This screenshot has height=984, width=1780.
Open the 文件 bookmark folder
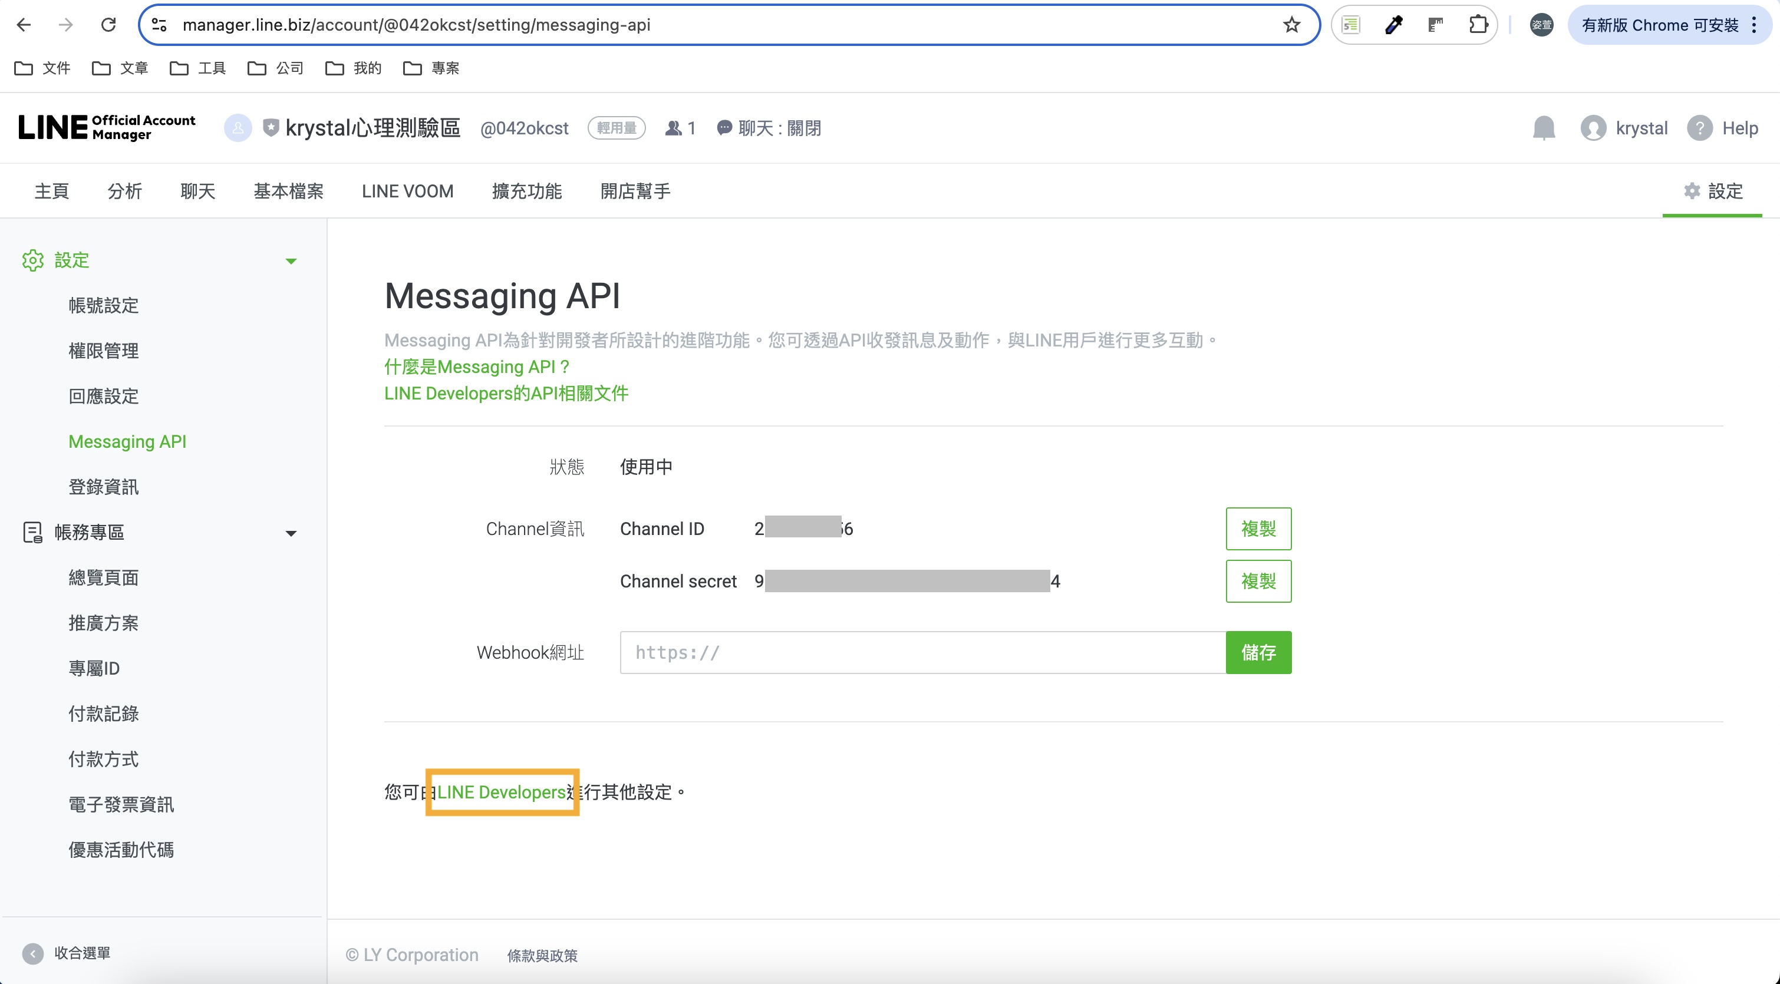pos(42,68)
